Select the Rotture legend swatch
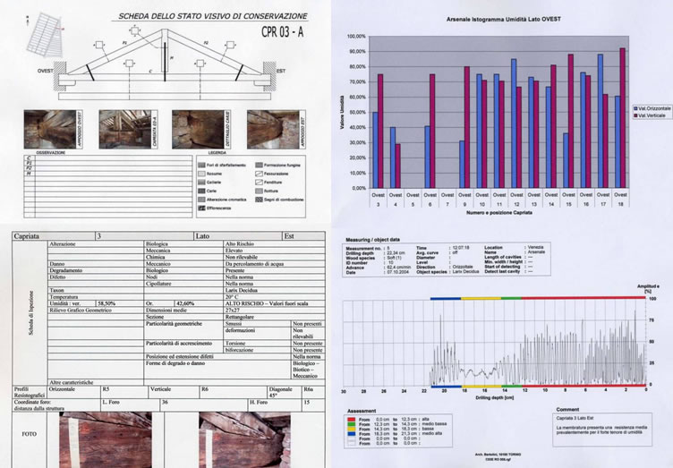The image size is (673, 468). (x=259, y=191)
